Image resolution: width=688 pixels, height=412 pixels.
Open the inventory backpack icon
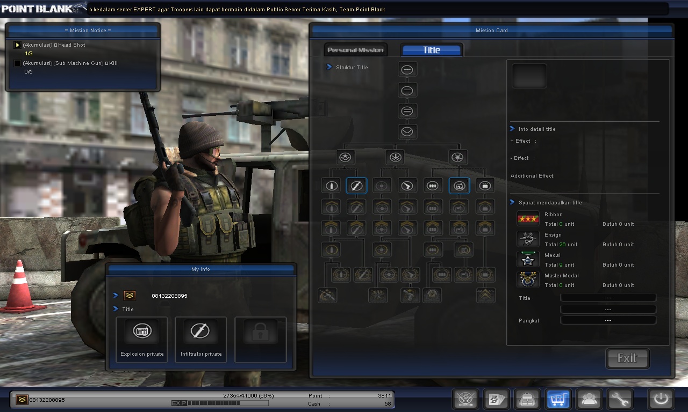point(527,400)
